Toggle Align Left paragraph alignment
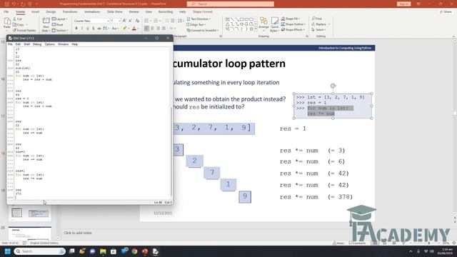The image size is (457, 257). click(146, 29)
